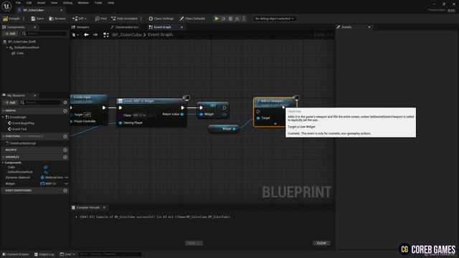Open the Cmd dropdown in status bar
This screenshot has height=258, width=459.
[67, 254]
